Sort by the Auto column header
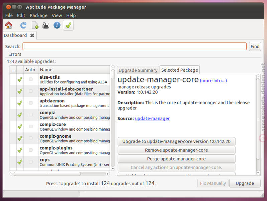The image size is (267, 201). point(31,70)
